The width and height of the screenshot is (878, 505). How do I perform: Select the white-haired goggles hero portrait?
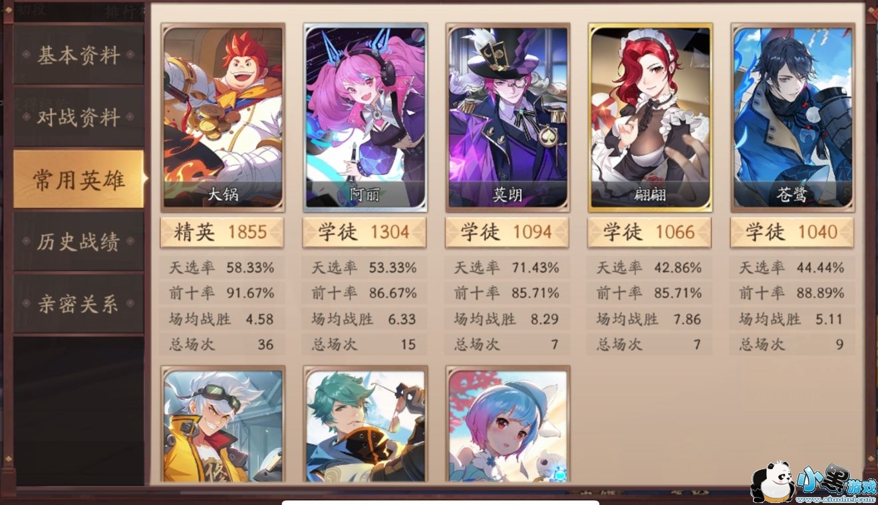[223, 425]
